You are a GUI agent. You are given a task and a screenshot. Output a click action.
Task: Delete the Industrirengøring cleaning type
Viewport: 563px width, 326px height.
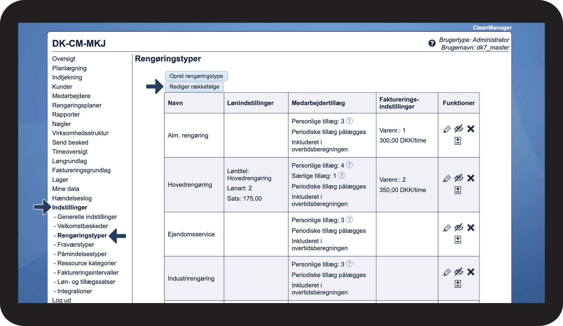pyautogui.click(x=471, y=272)
